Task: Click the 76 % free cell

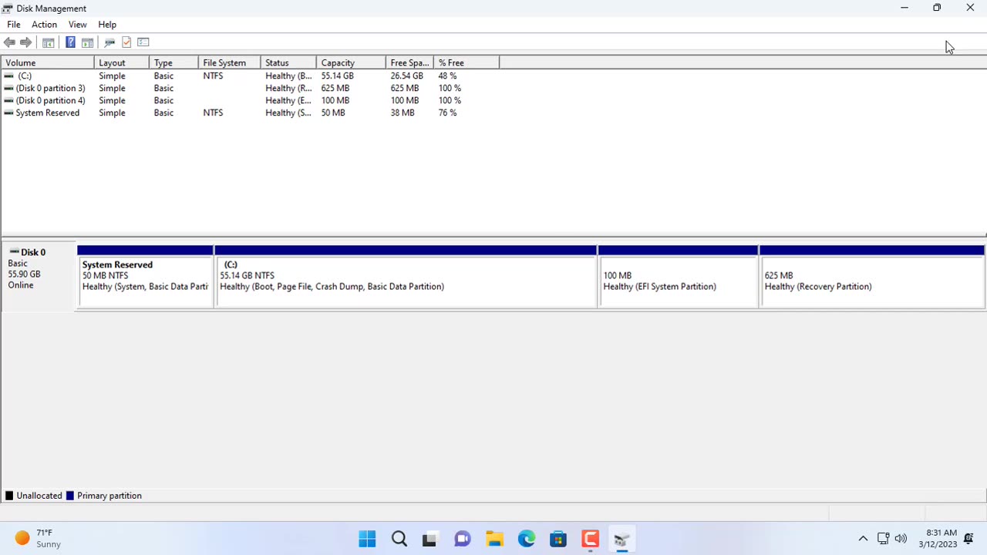Action: click(x=447, y=113)
